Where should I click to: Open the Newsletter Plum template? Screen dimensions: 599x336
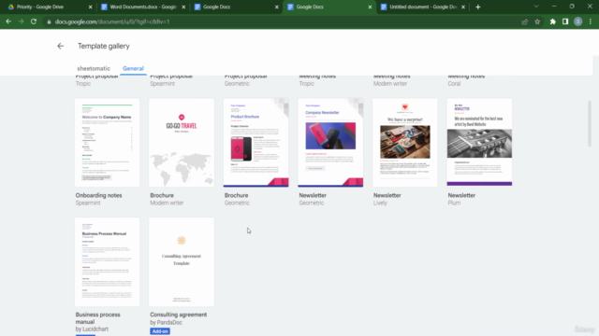(x=479, y=143)
